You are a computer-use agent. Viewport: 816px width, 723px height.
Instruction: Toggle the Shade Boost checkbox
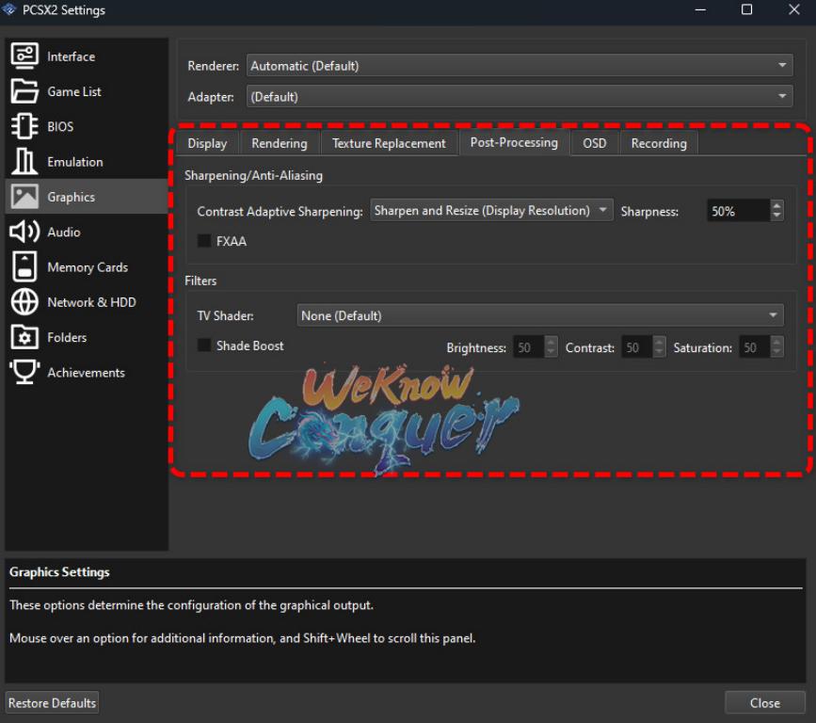click(204, 345)
